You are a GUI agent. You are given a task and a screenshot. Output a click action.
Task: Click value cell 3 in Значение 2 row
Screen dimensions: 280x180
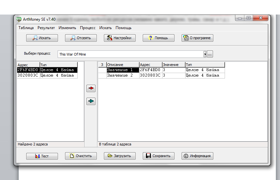(174, 75)
